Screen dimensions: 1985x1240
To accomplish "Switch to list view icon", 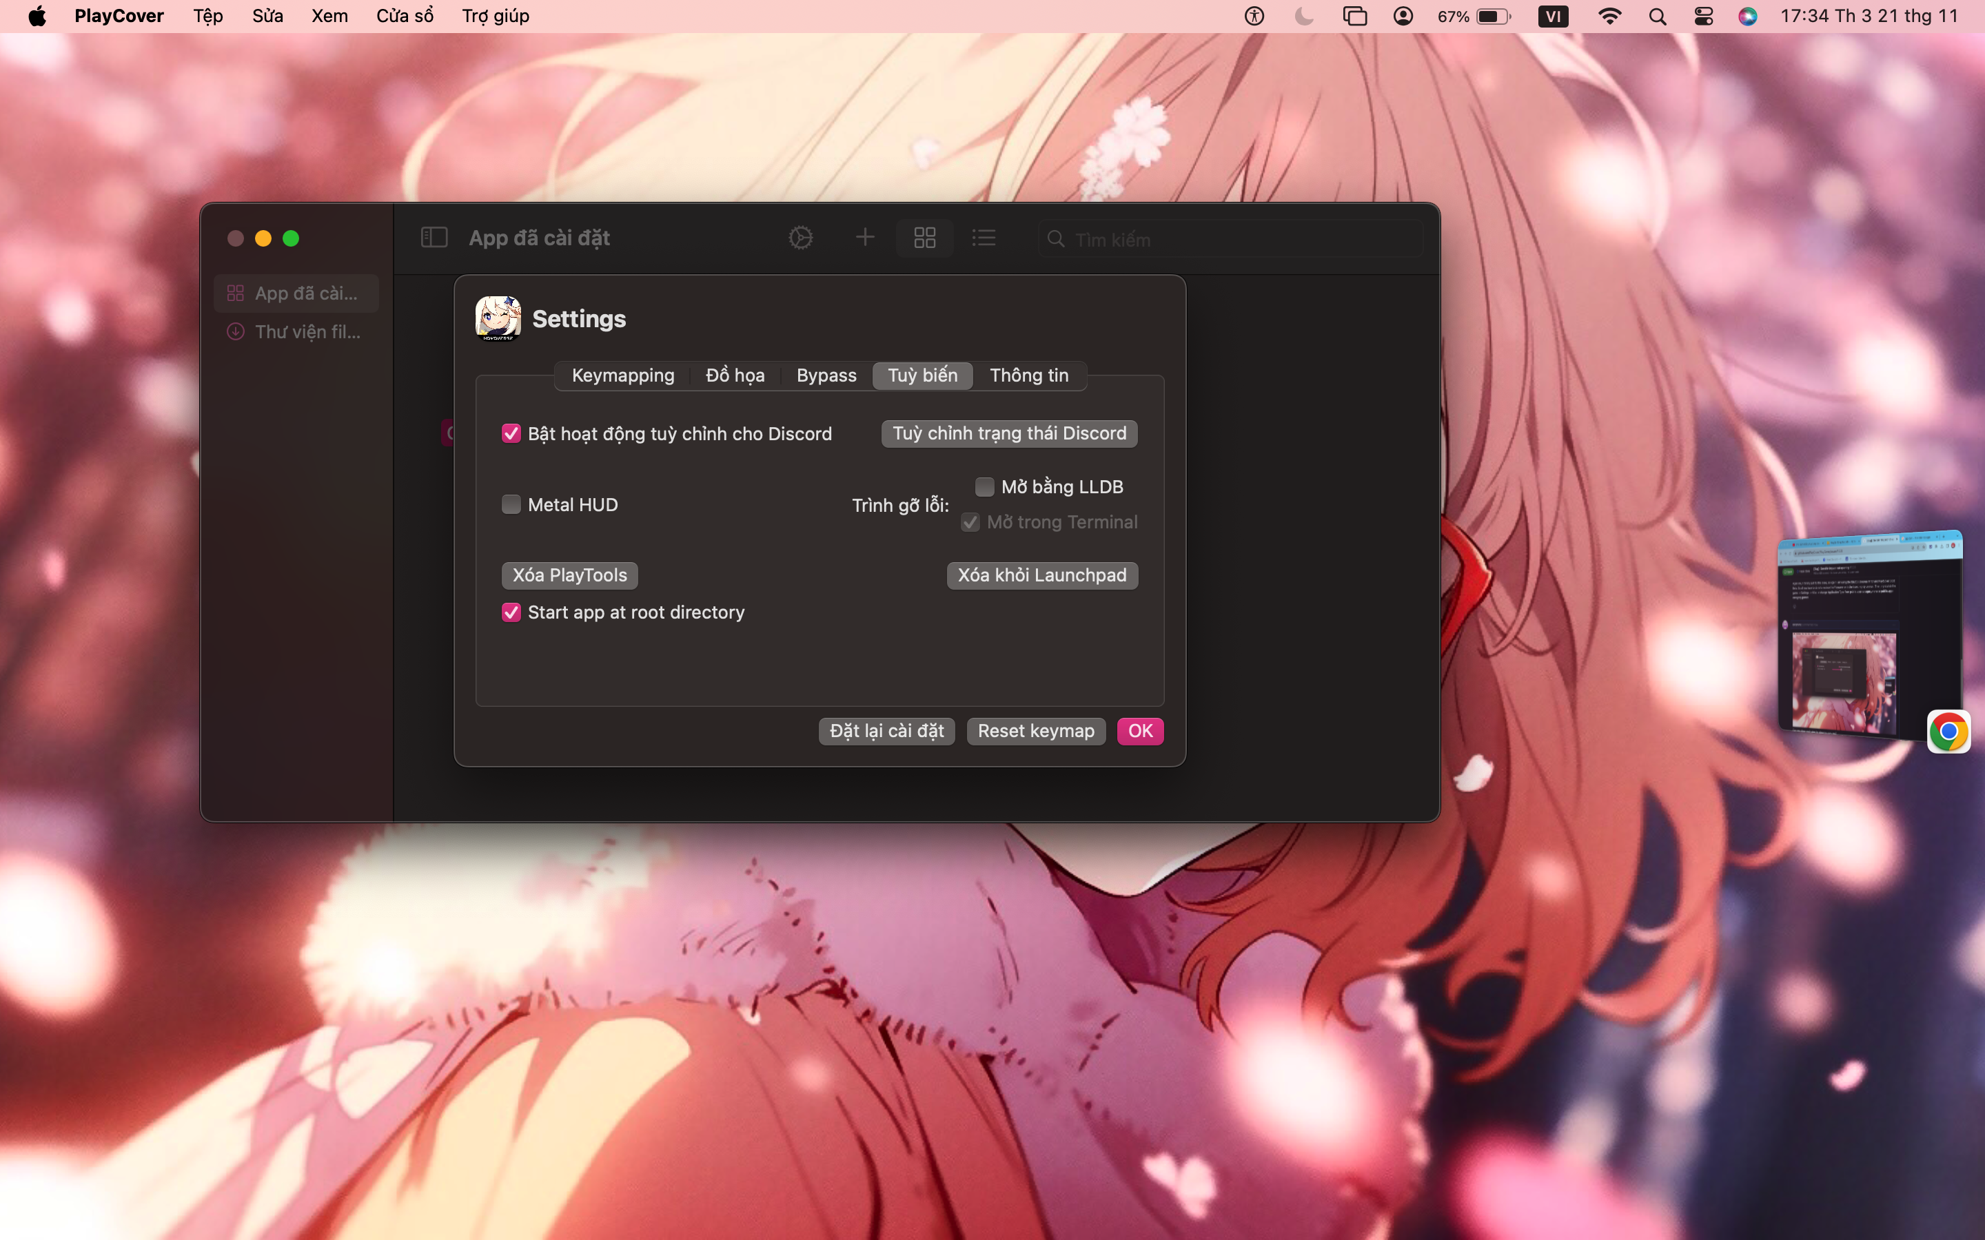I will point(984,238).
